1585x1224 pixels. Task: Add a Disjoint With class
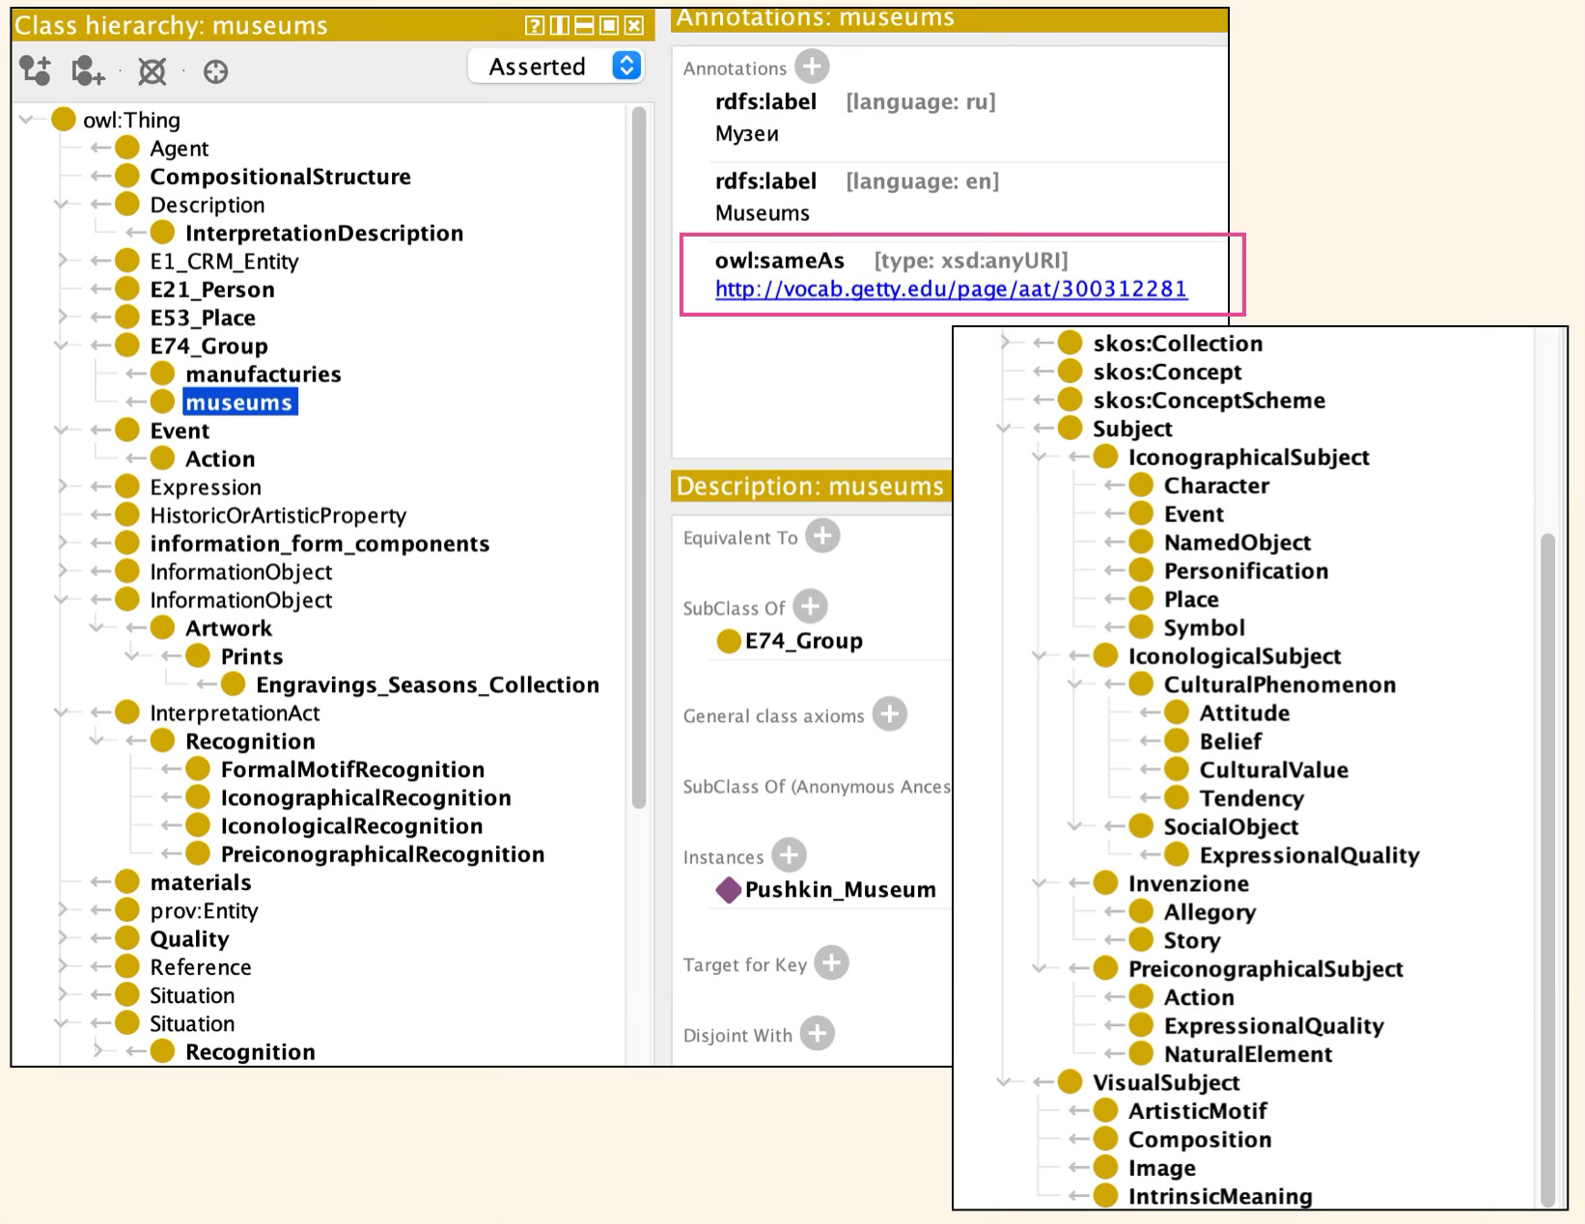[817, 1034]
